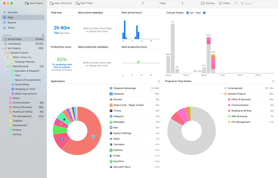This screenshot has height=178, width=278.
Task: Click the Start Timer button
Action: (85, 3)
